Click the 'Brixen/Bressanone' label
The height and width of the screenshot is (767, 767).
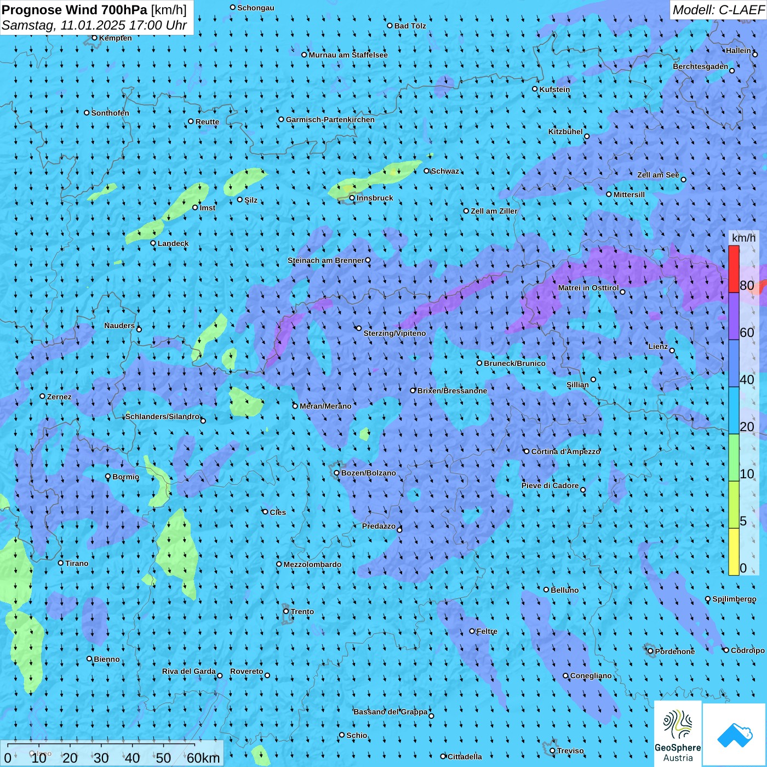point(452,391)
